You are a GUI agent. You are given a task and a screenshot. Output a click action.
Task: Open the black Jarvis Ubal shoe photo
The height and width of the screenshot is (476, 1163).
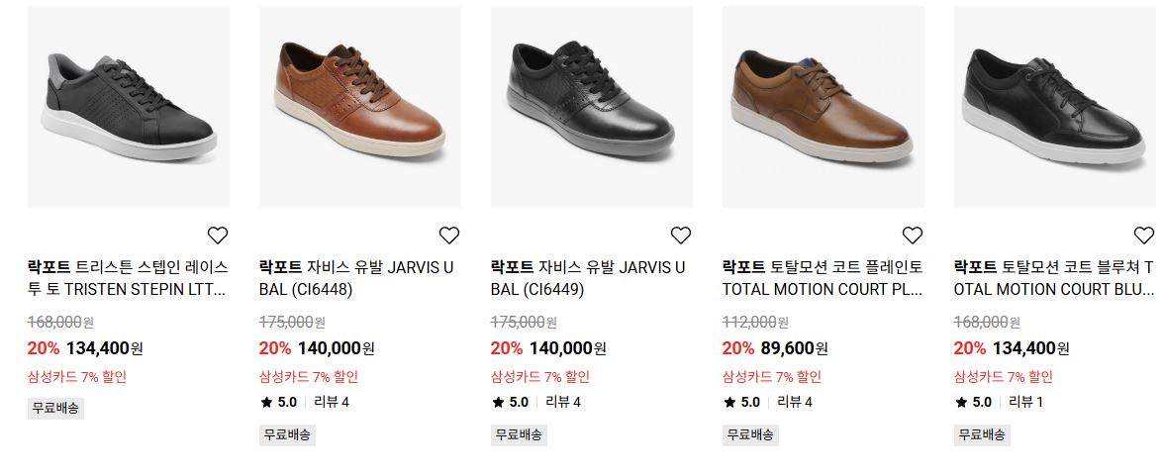(591, 107)
